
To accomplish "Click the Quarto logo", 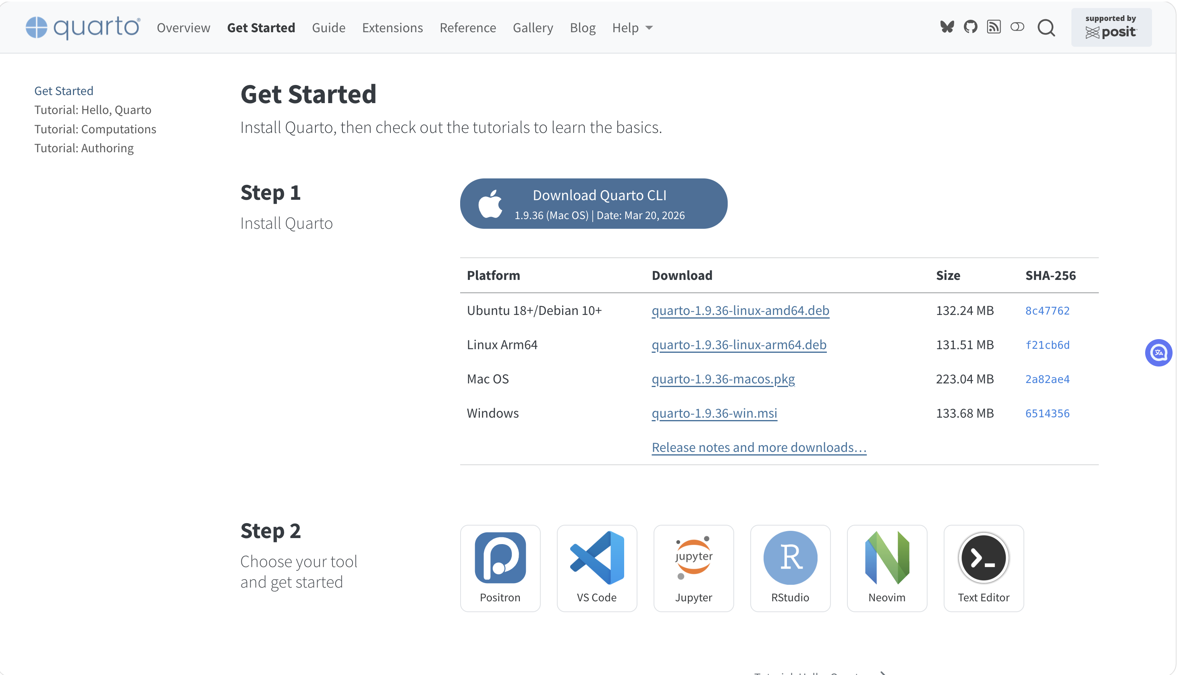I will (83, 27).
